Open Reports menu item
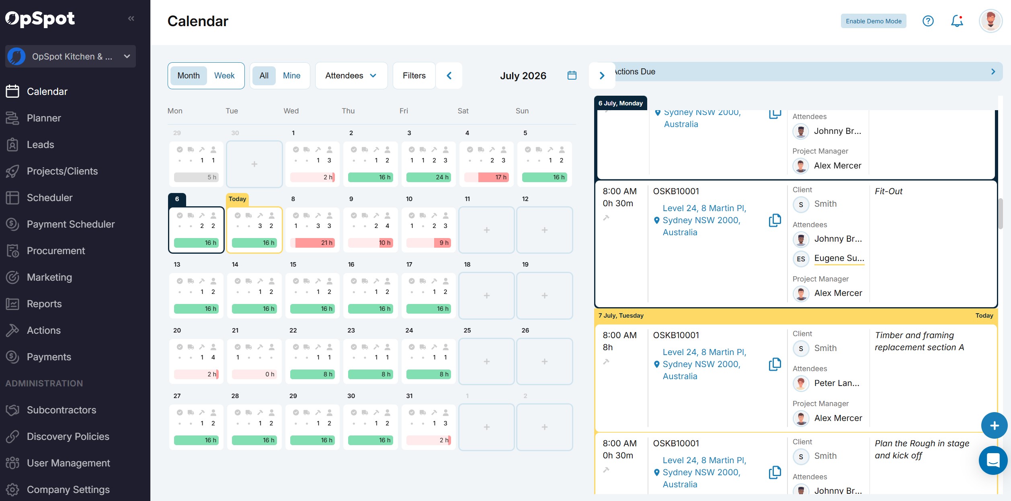The width and height of the screenshot is (1011, 501). [x=44, y=304]
